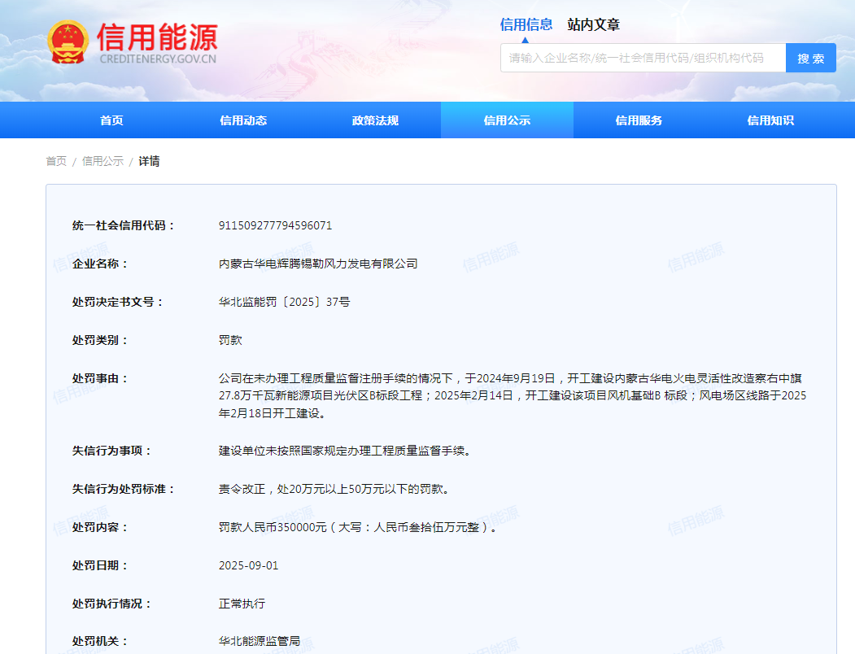The image size is (855, 654).
Task: Click the 信用公示 breadcrumb link
Action: 103,161
